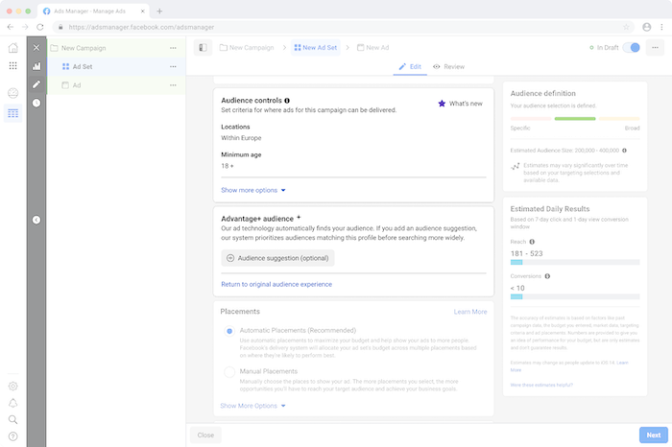Screen dimensions: 672x447
Task: Click the notifications bell icon
Action: [x=12, y=403]
